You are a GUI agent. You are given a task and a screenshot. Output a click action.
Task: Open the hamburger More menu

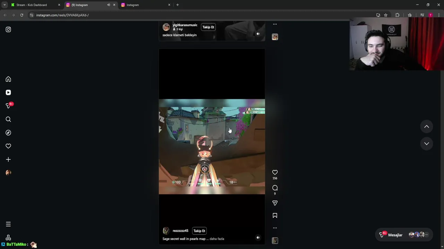(x=8, y=224)
